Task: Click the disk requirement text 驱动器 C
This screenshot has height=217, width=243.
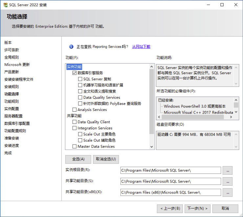Action: [x=194, y=134]
